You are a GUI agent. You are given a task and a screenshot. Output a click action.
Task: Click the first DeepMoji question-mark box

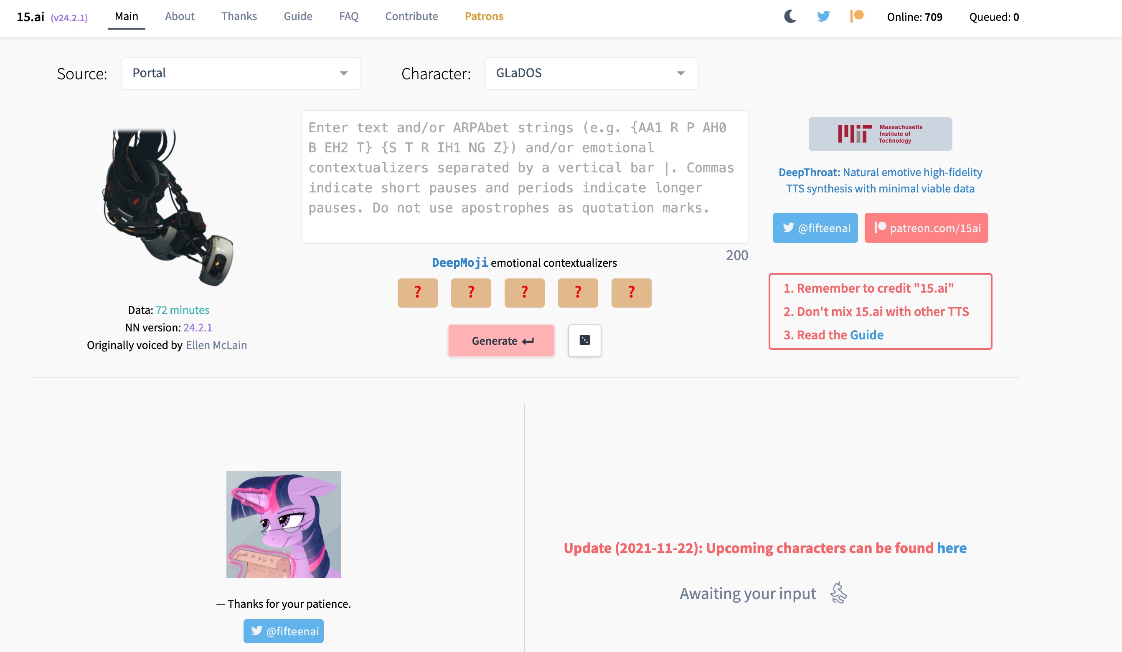[x=417, y=293]
